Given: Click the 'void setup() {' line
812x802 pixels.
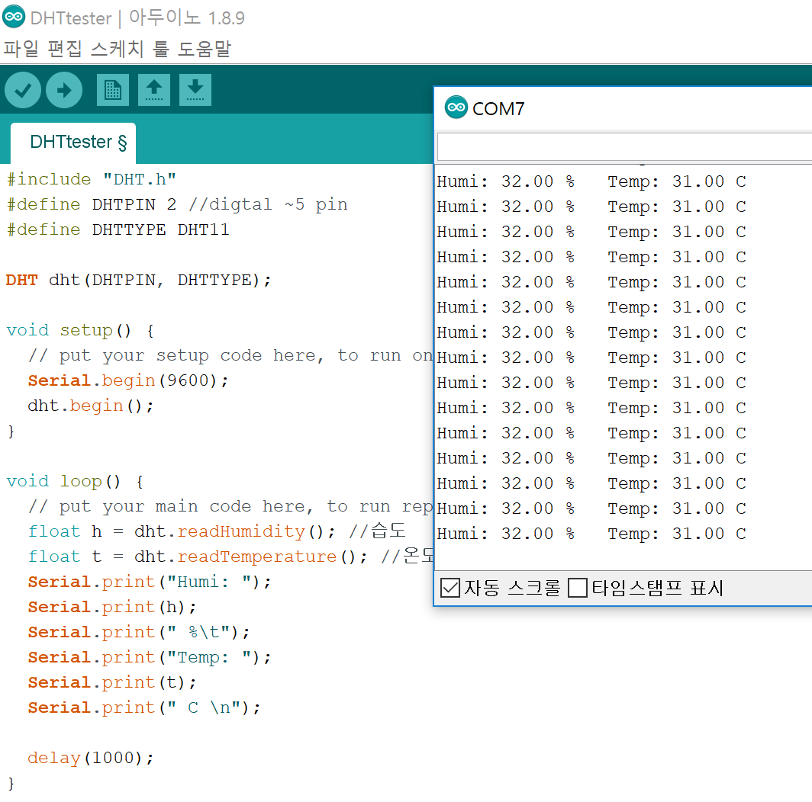Looking at the screenshot, I should [80, 331].
